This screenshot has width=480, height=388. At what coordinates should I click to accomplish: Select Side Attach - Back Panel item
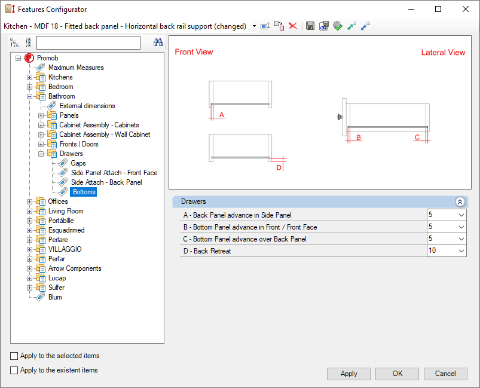coord(106,182)
